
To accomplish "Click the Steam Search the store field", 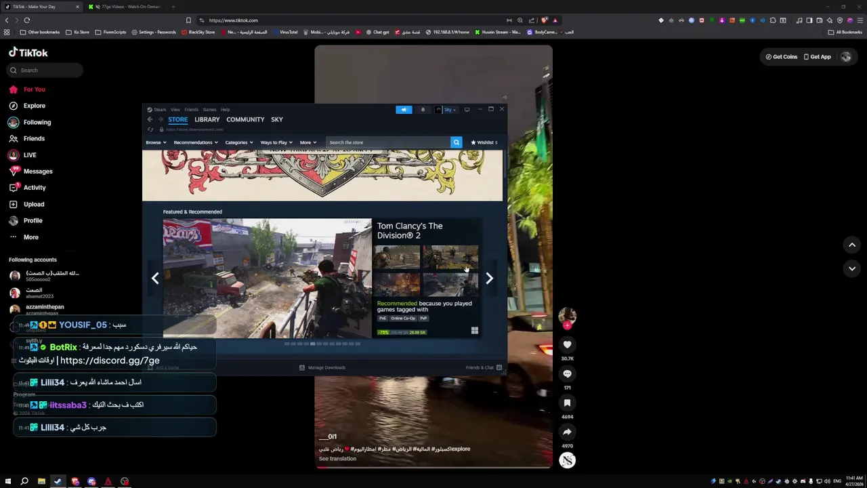I will [x=387, y=142].
